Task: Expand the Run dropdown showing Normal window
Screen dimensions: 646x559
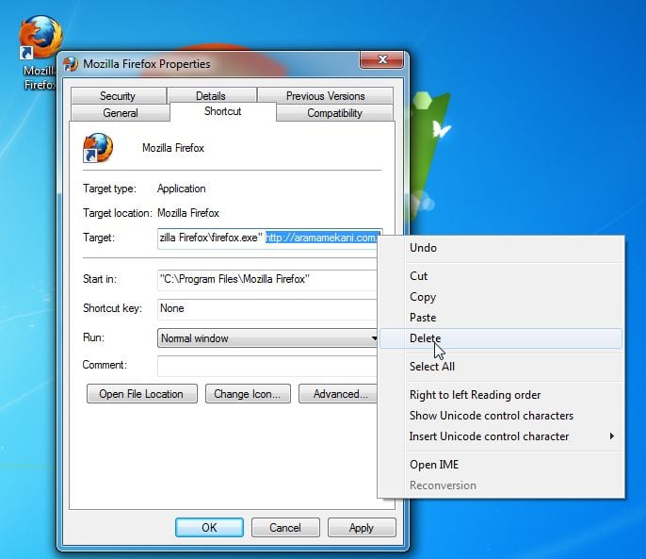Action: tap(267, 338)
